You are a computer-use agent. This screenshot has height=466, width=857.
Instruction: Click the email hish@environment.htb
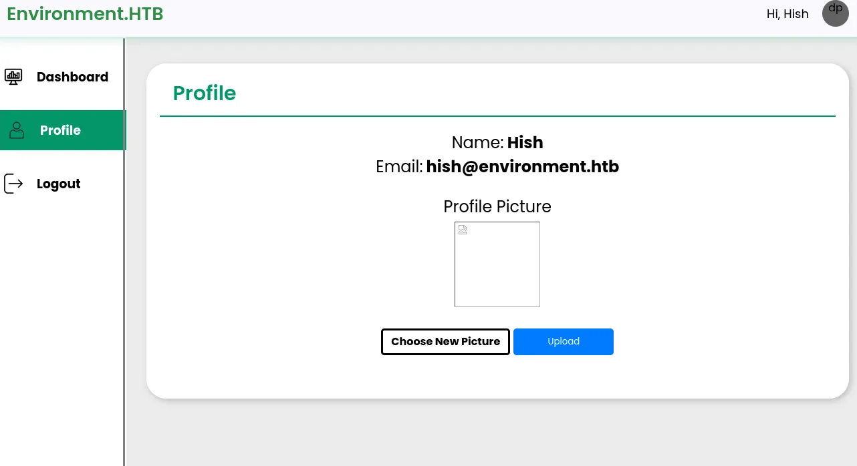(x=523, y=167)
